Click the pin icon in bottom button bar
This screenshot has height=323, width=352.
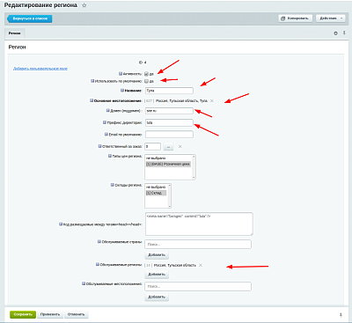341,315
